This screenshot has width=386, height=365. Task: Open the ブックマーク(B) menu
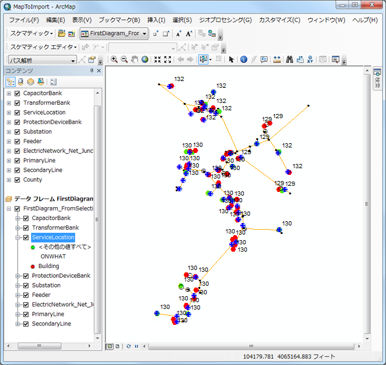coord(119,20)
